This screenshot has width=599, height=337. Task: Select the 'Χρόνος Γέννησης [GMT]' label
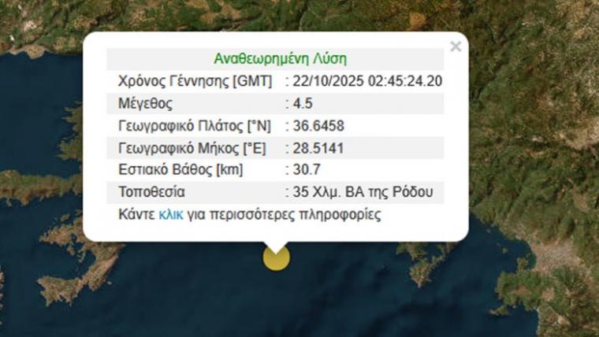(x=195, y=81)
